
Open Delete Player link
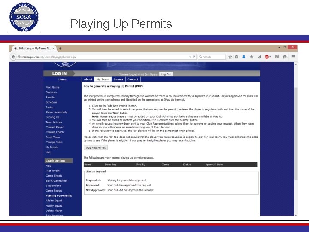[54, 211]
